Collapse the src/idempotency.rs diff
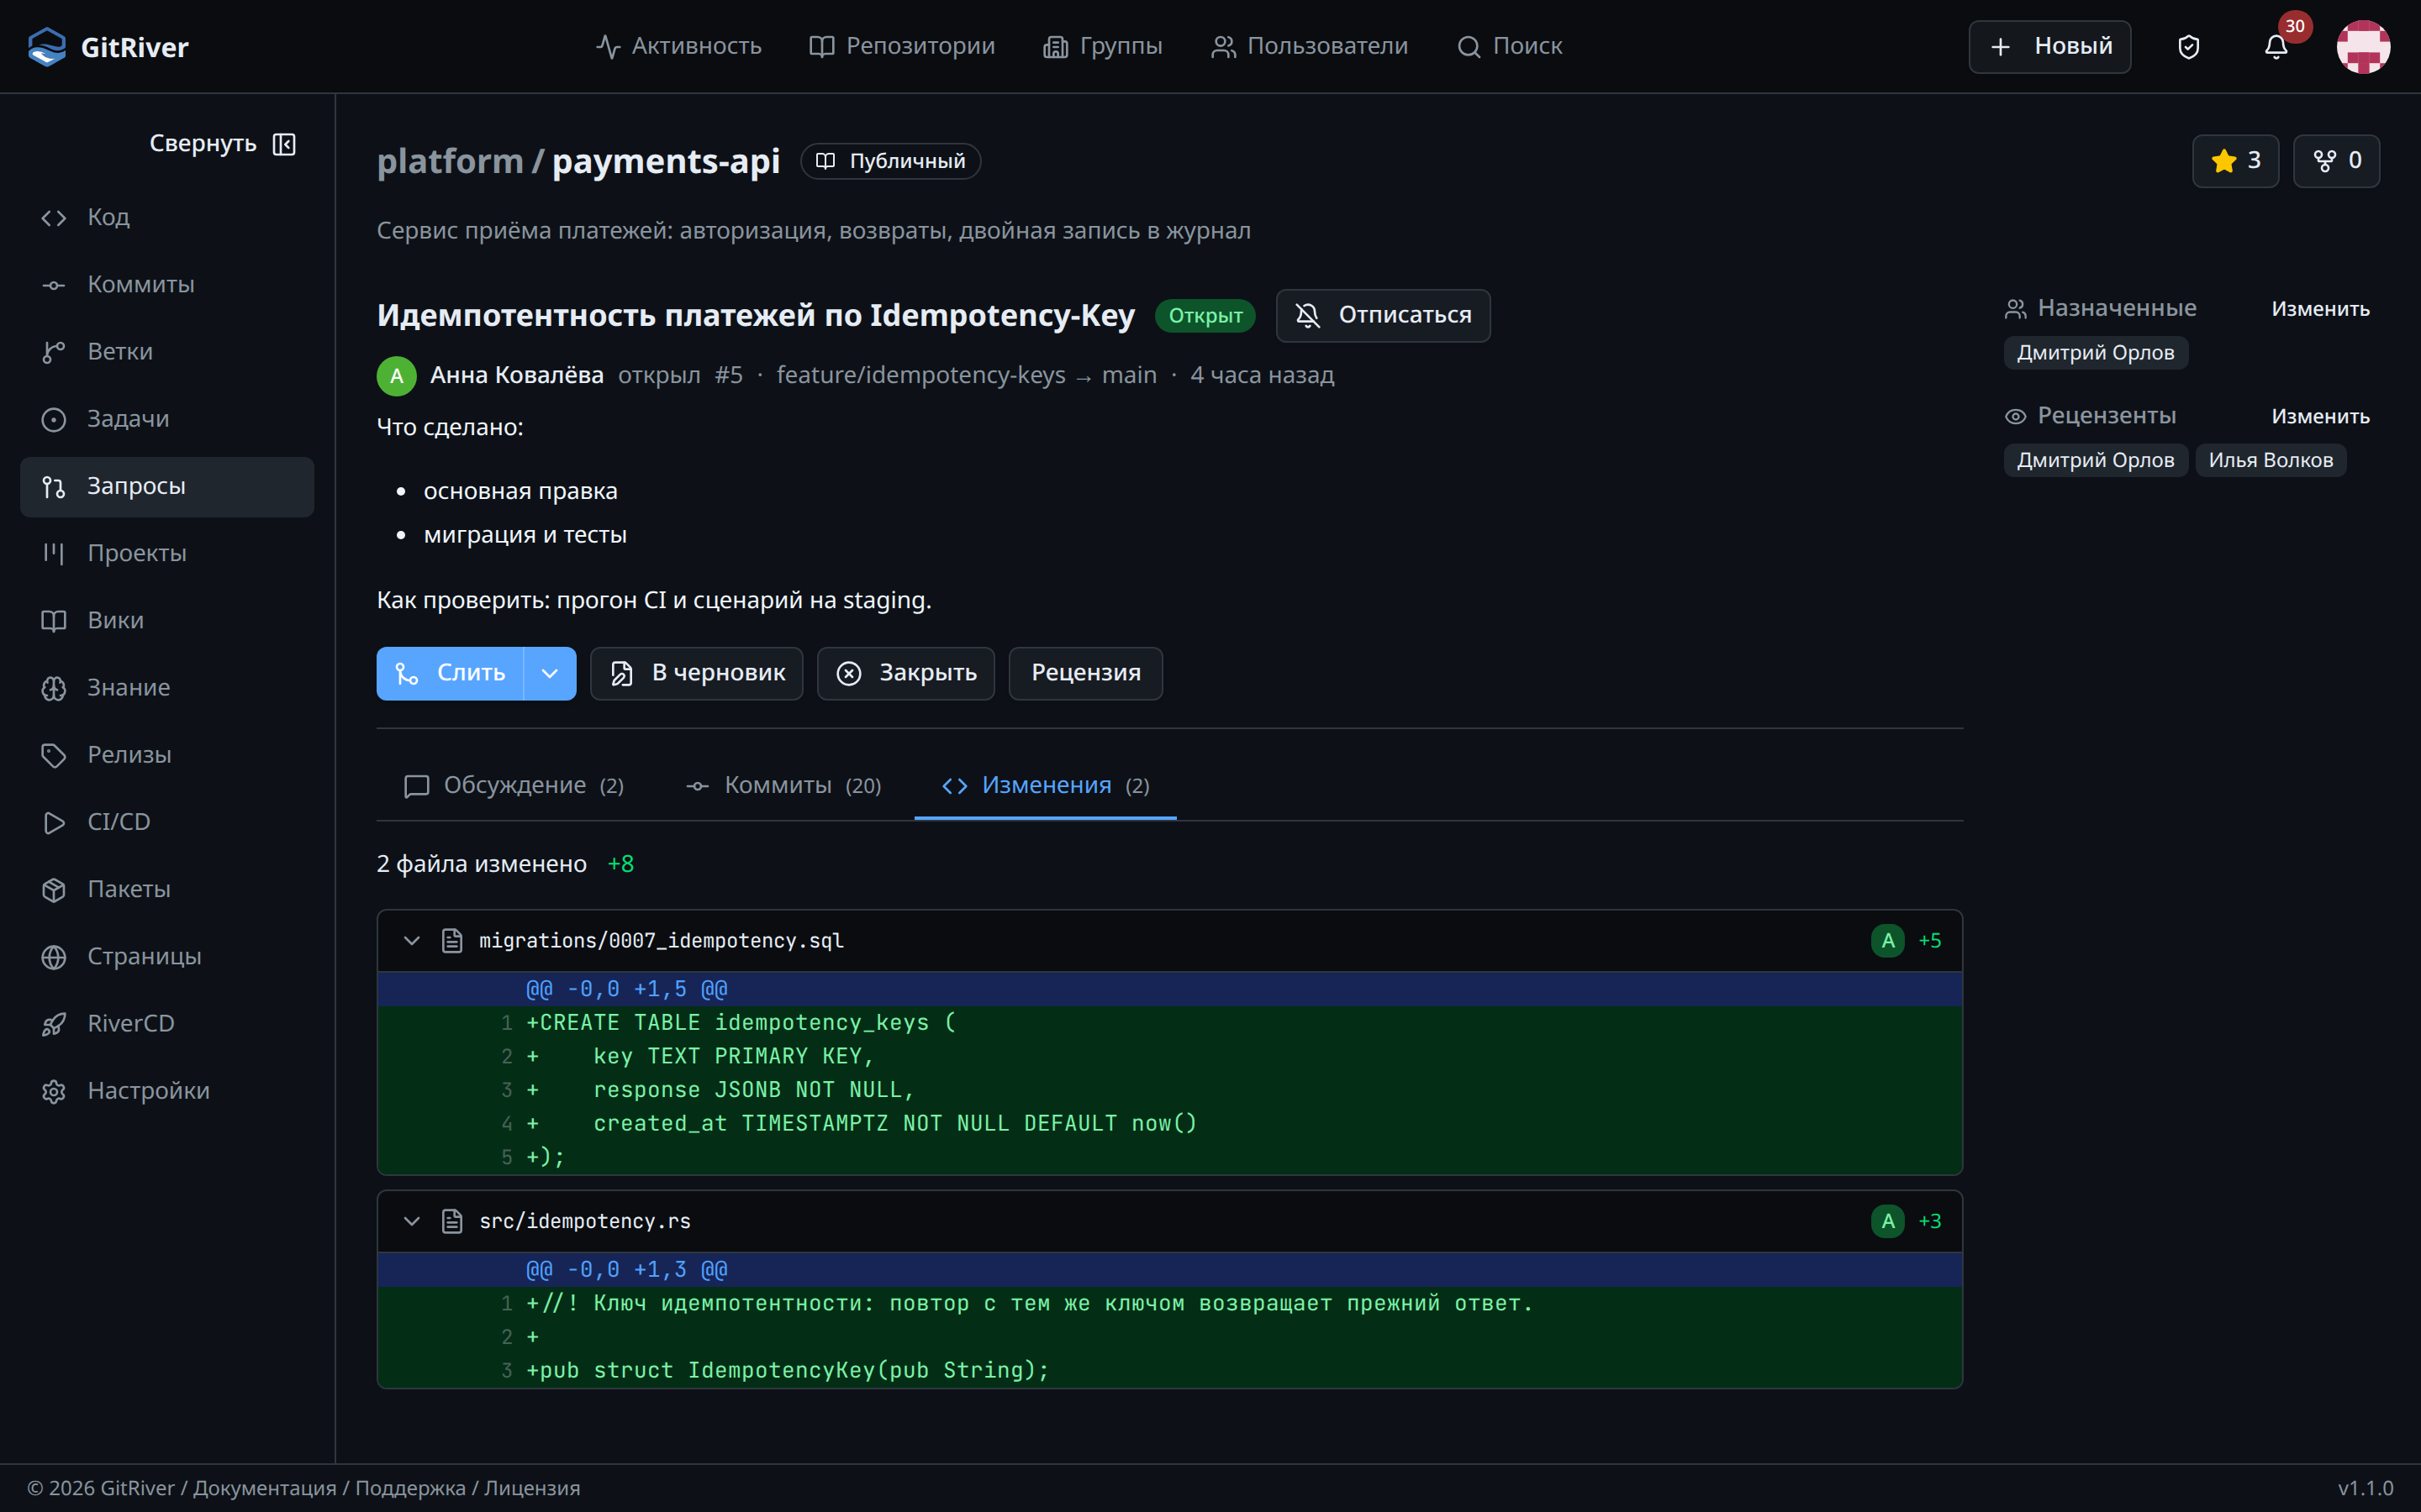2421x1512 pixels. [411, 1221]
